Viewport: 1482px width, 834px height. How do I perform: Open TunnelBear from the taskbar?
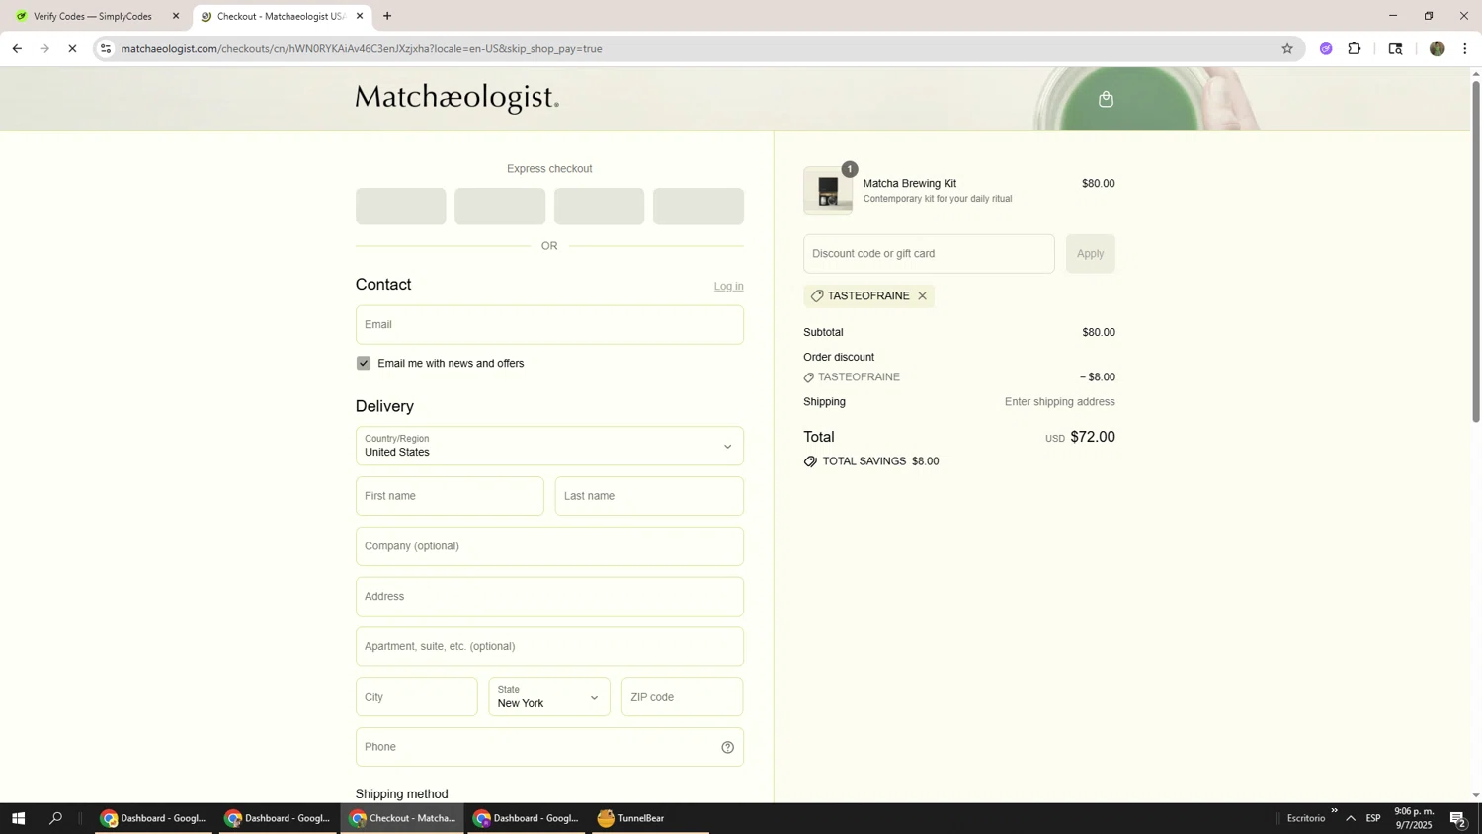[650, 818]
